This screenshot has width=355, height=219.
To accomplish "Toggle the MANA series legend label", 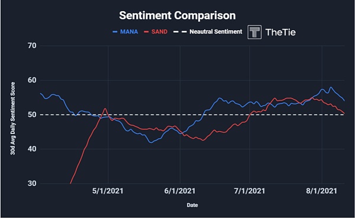I will pyautogui.click(x=129, y=32).
